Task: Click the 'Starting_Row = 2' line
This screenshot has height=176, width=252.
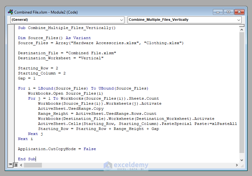Action: pyautogui.click(x=38, y=68)
